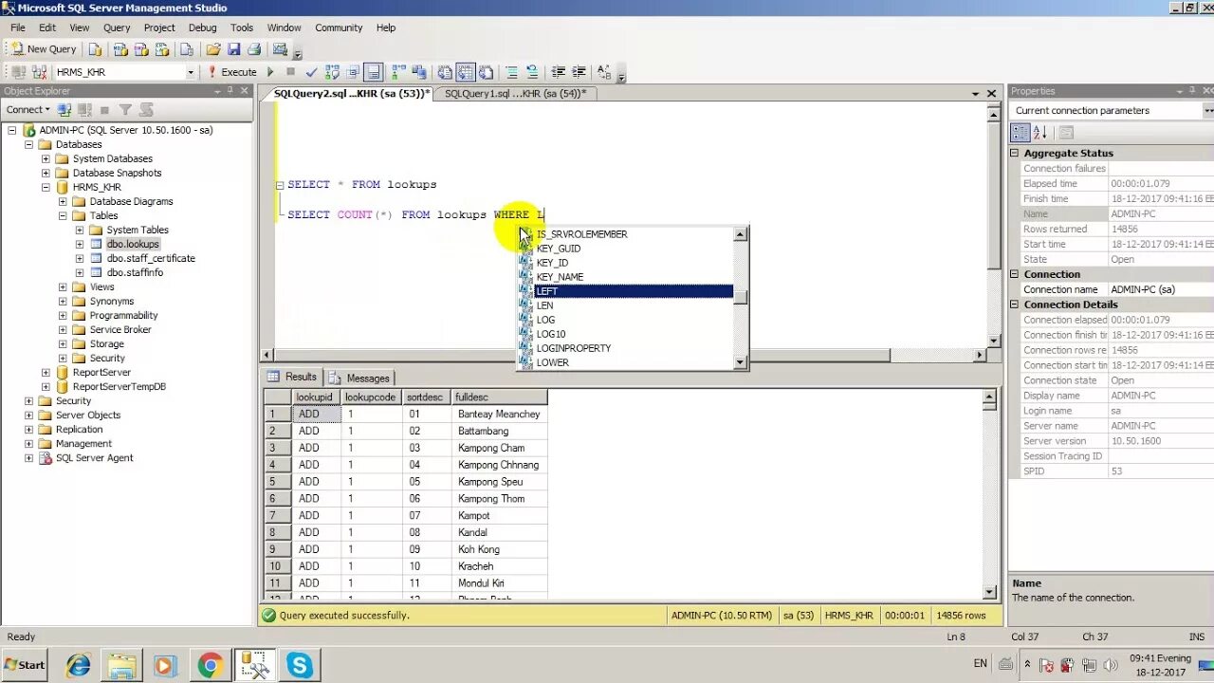1214x683 pixels.
Task: Open the Activity Monitor icon
Action: [280, 49]
